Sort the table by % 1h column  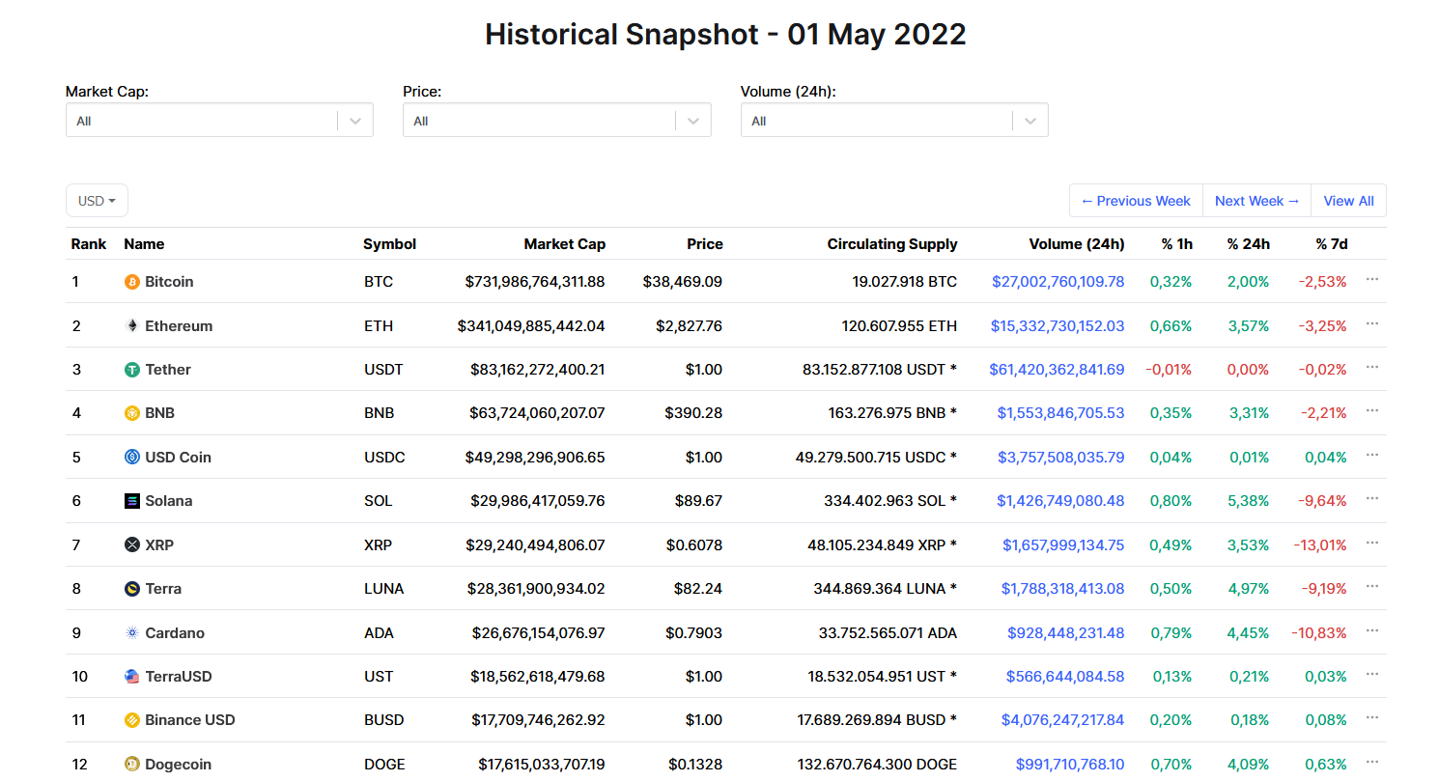pyautogui.click(x=1177, y=244)
